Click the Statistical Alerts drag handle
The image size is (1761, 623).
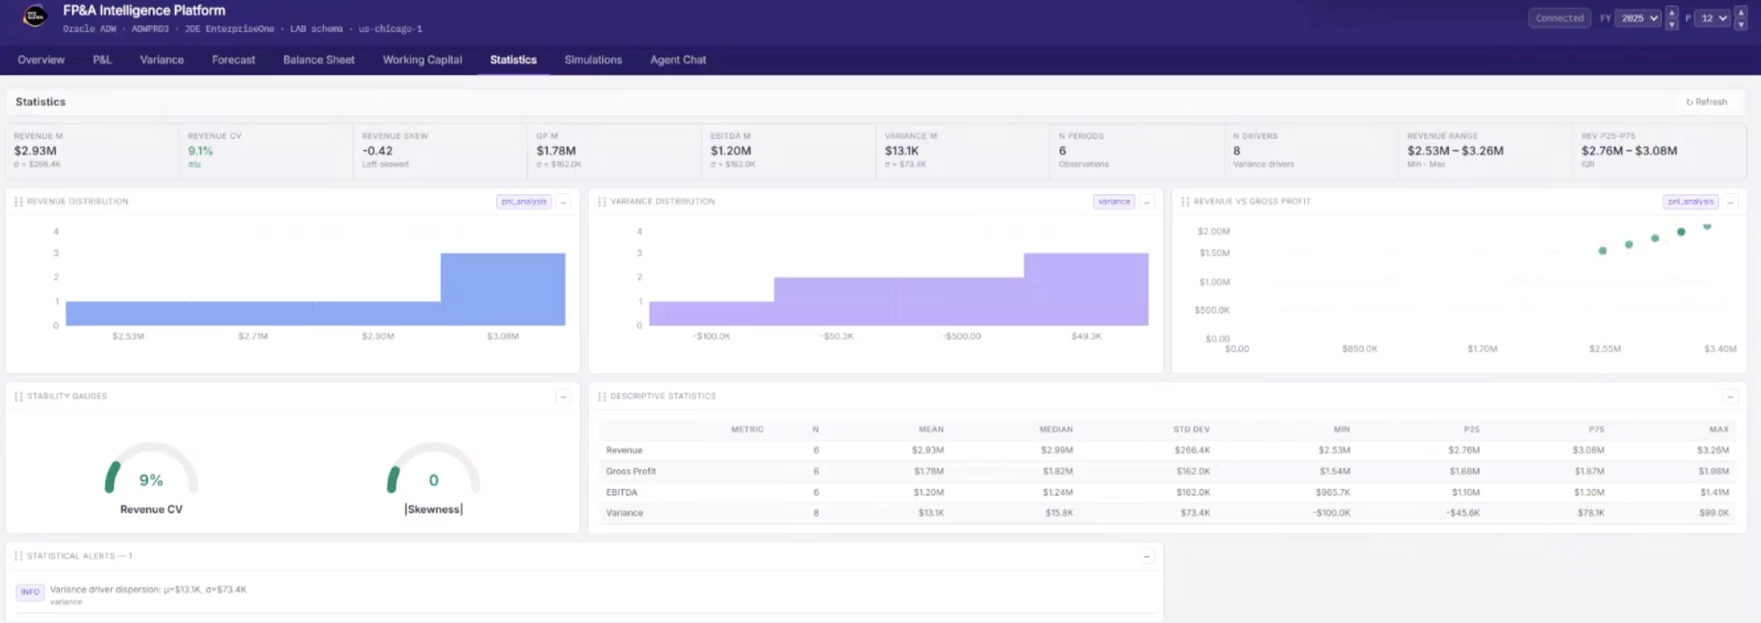click(x=18, y=556)
